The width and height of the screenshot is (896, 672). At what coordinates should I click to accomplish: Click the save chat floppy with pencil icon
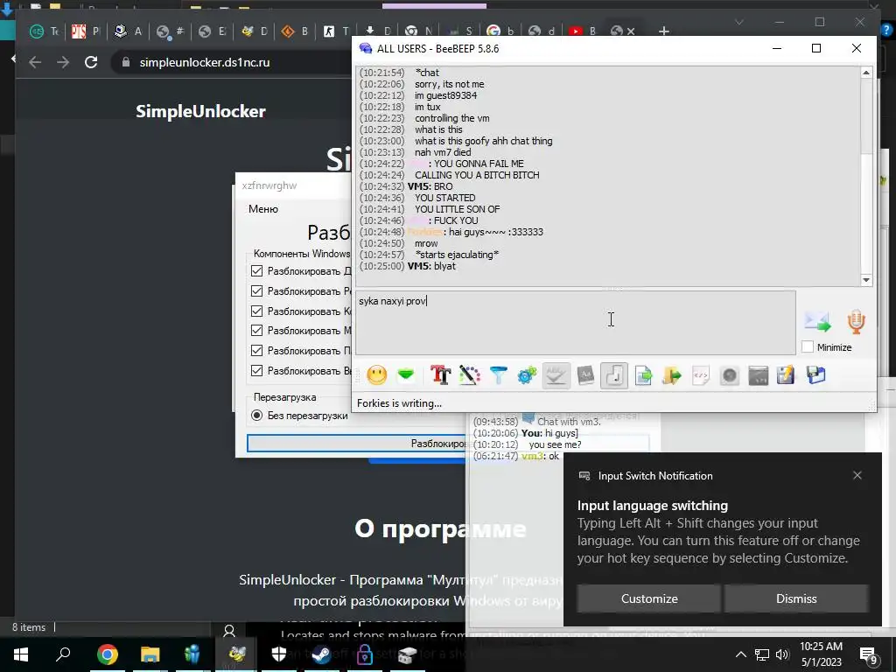click(x=787, y=375)
